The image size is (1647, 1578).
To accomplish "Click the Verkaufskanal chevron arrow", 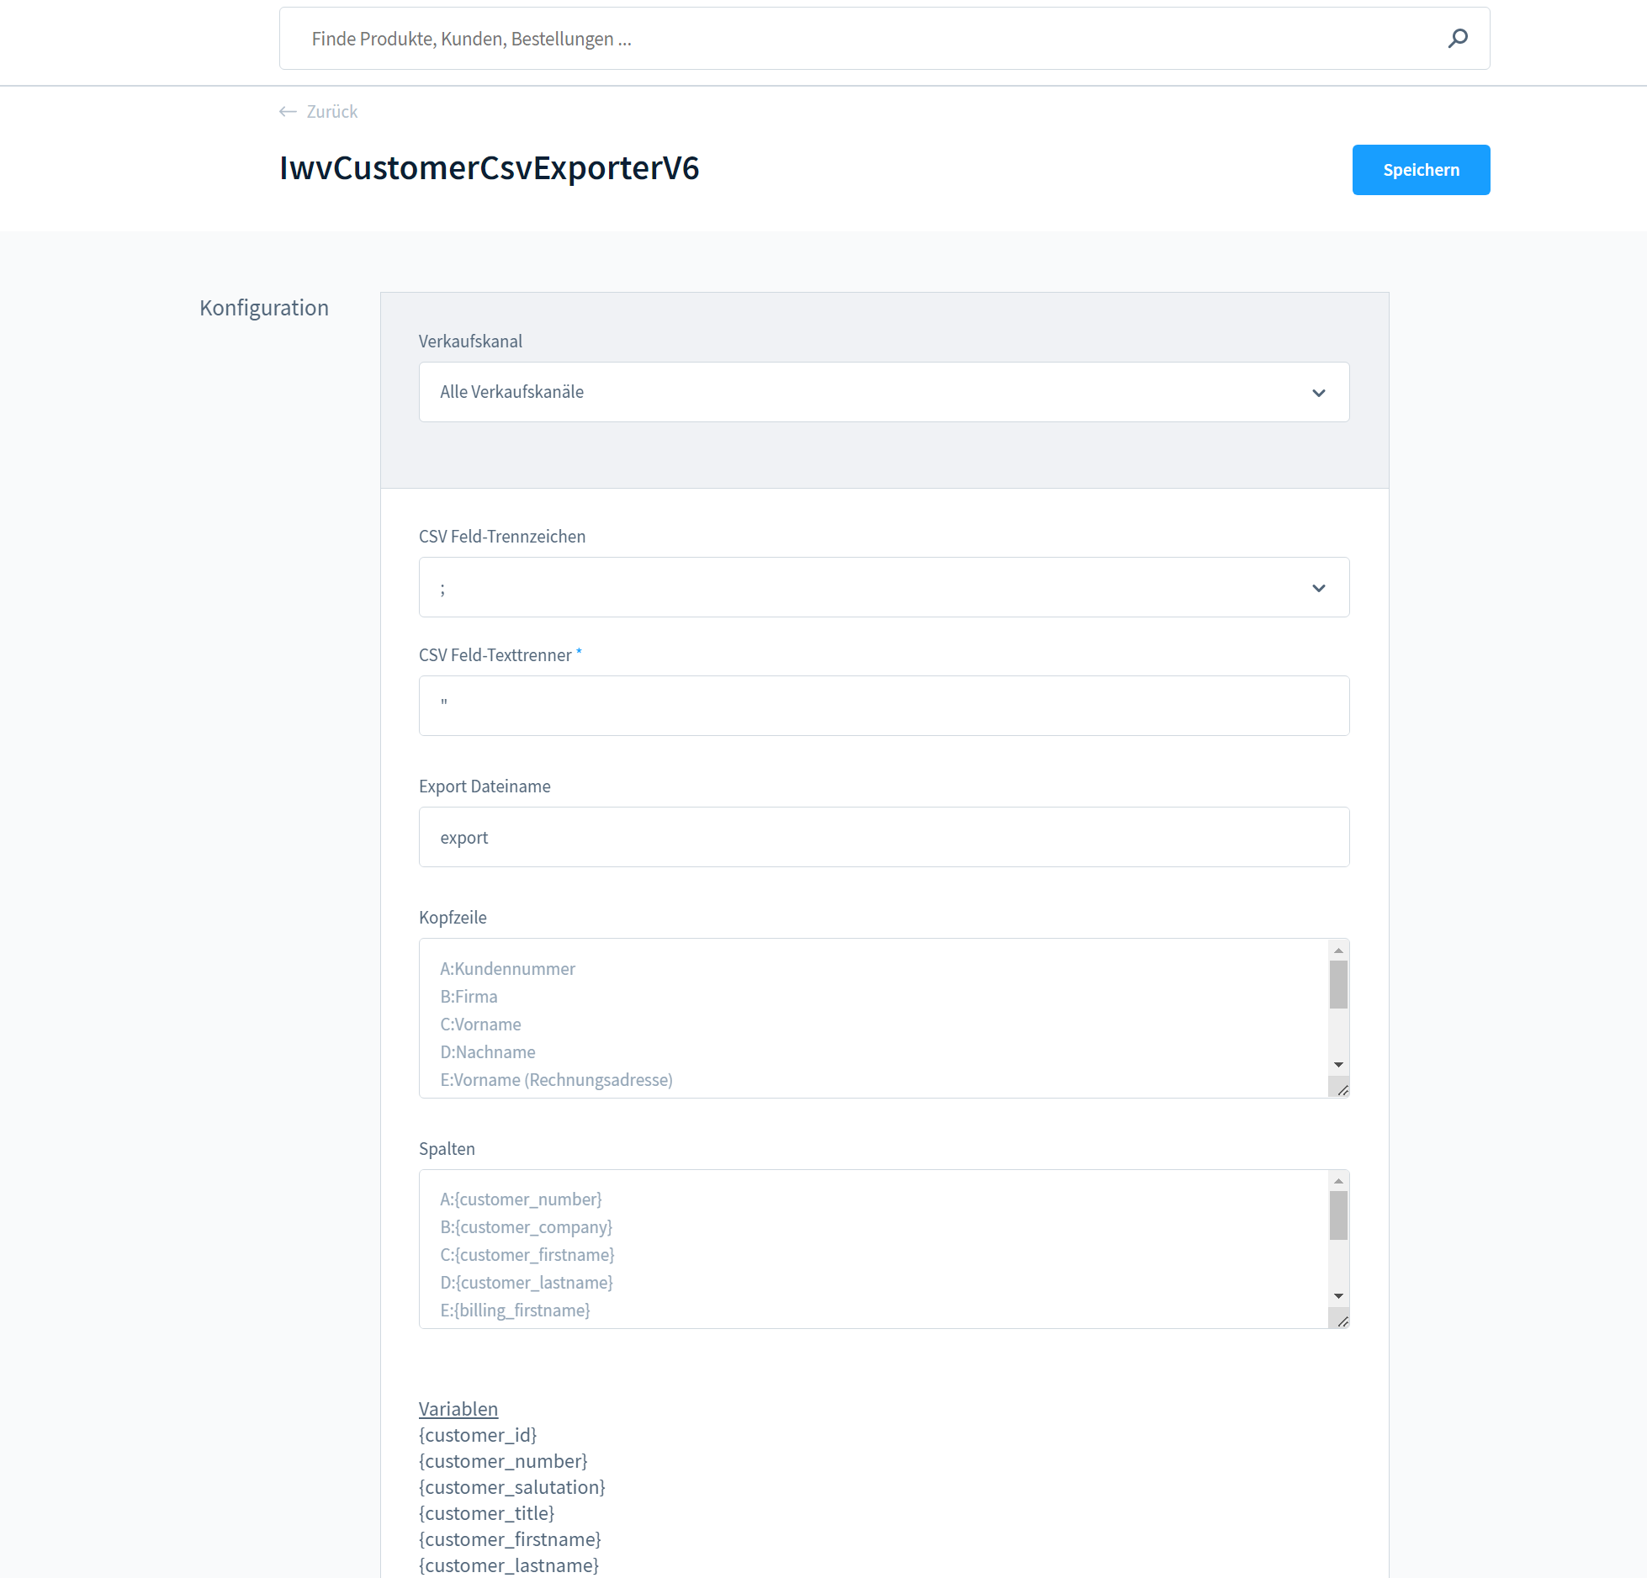I will [1318, 393].
